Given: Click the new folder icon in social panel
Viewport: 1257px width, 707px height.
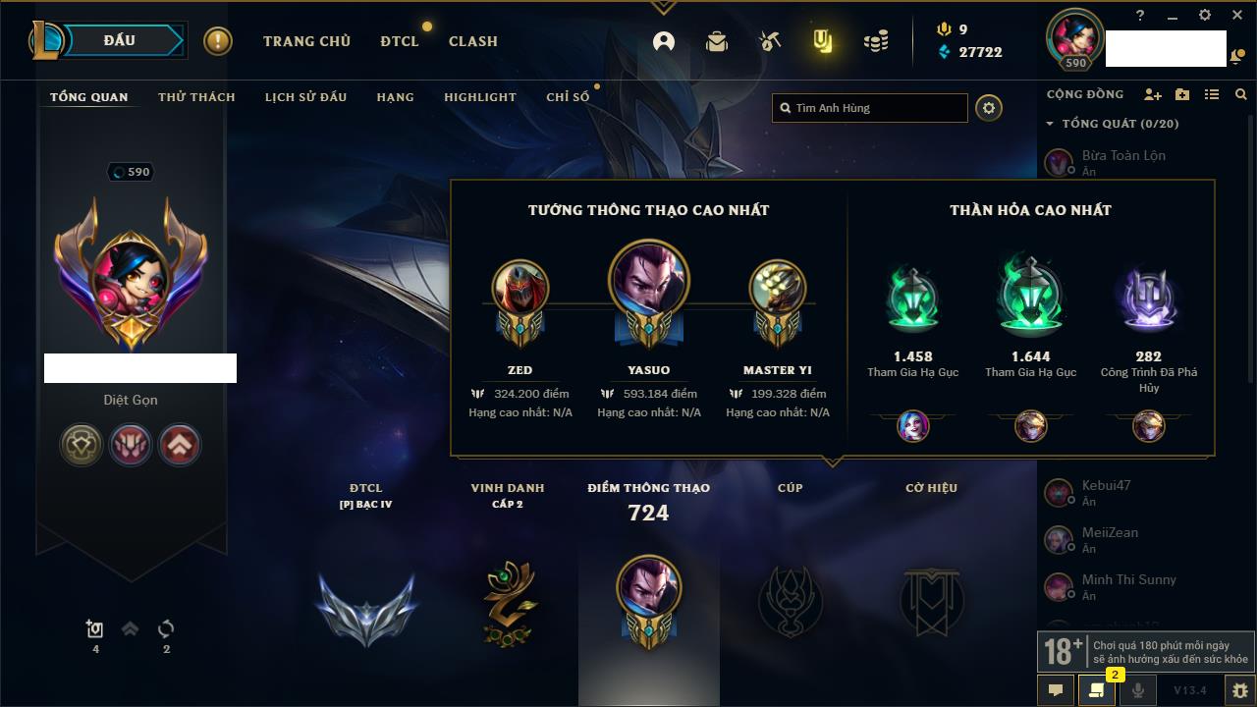Looking at the screenshot, I should coord(1182,94).
